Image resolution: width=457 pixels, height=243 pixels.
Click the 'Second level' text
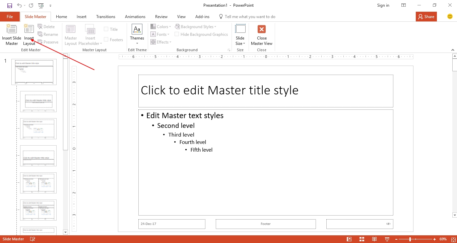176,126
